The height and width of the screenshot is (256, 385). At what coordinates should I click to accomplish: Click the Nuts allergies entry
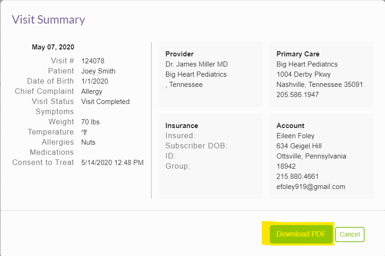tap(88, 142)
